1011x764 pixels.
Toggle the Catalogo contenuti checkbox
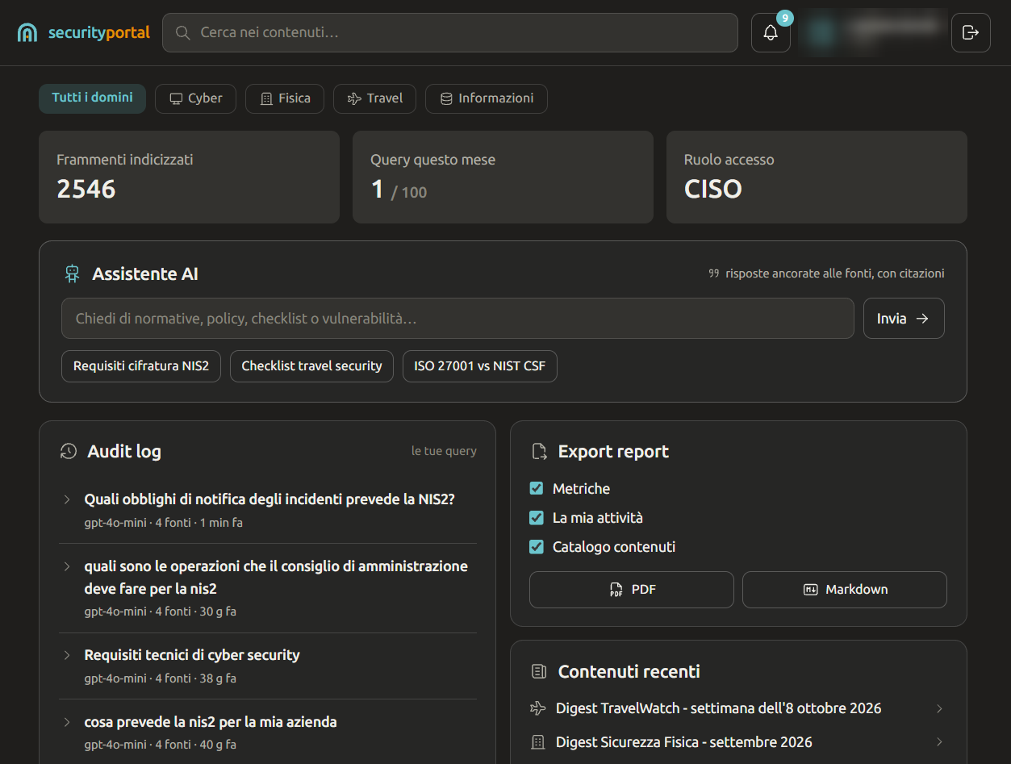537,547
